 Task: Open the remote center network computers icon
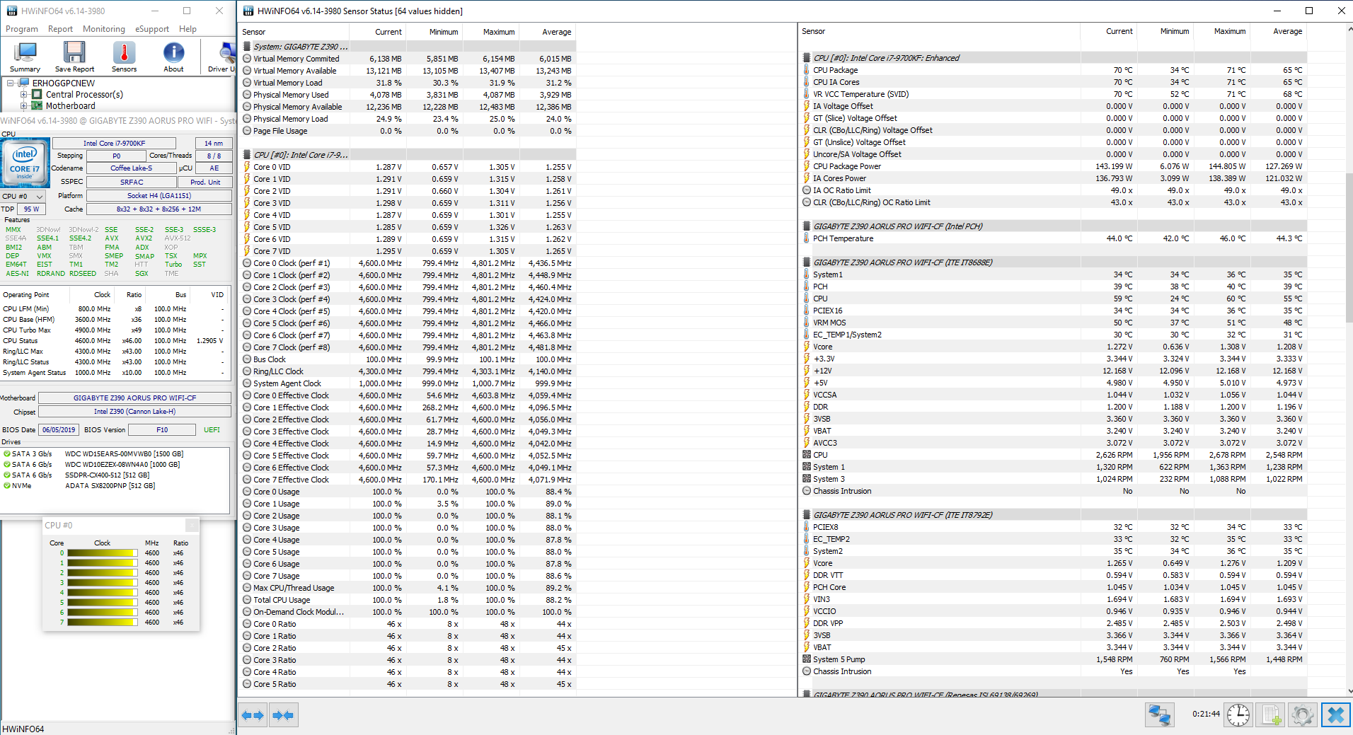pos(1160,714)
